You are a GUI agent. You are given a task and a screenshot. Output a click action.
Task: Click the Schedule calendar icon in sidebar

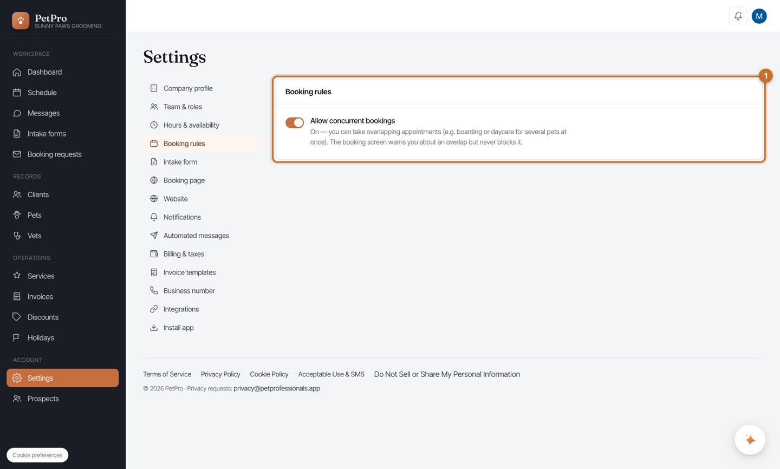17,93
